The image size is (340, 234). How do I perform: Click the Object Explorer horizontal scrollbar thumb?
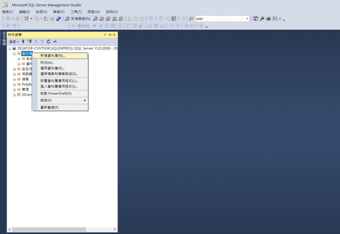point(49,229)
